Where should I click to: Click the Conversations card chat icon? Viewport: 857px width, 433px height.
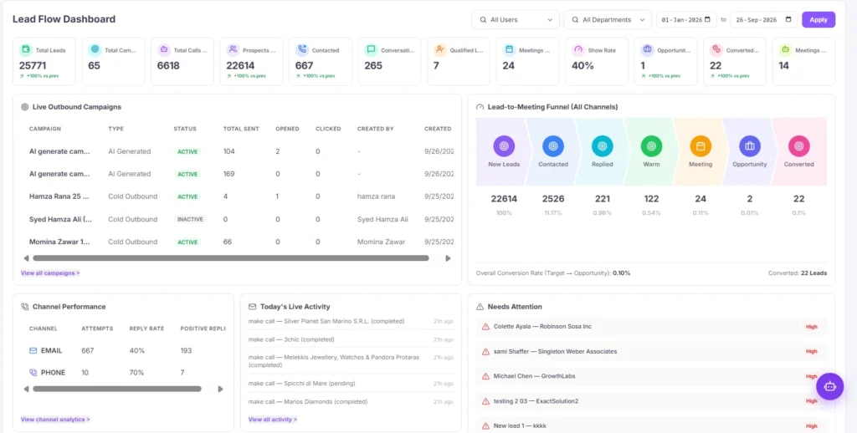(371, 49)
